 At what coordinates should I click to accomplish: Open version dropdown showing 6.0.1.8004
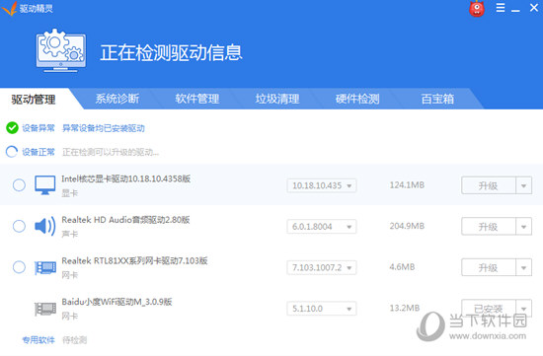click(x=322, y=227)
